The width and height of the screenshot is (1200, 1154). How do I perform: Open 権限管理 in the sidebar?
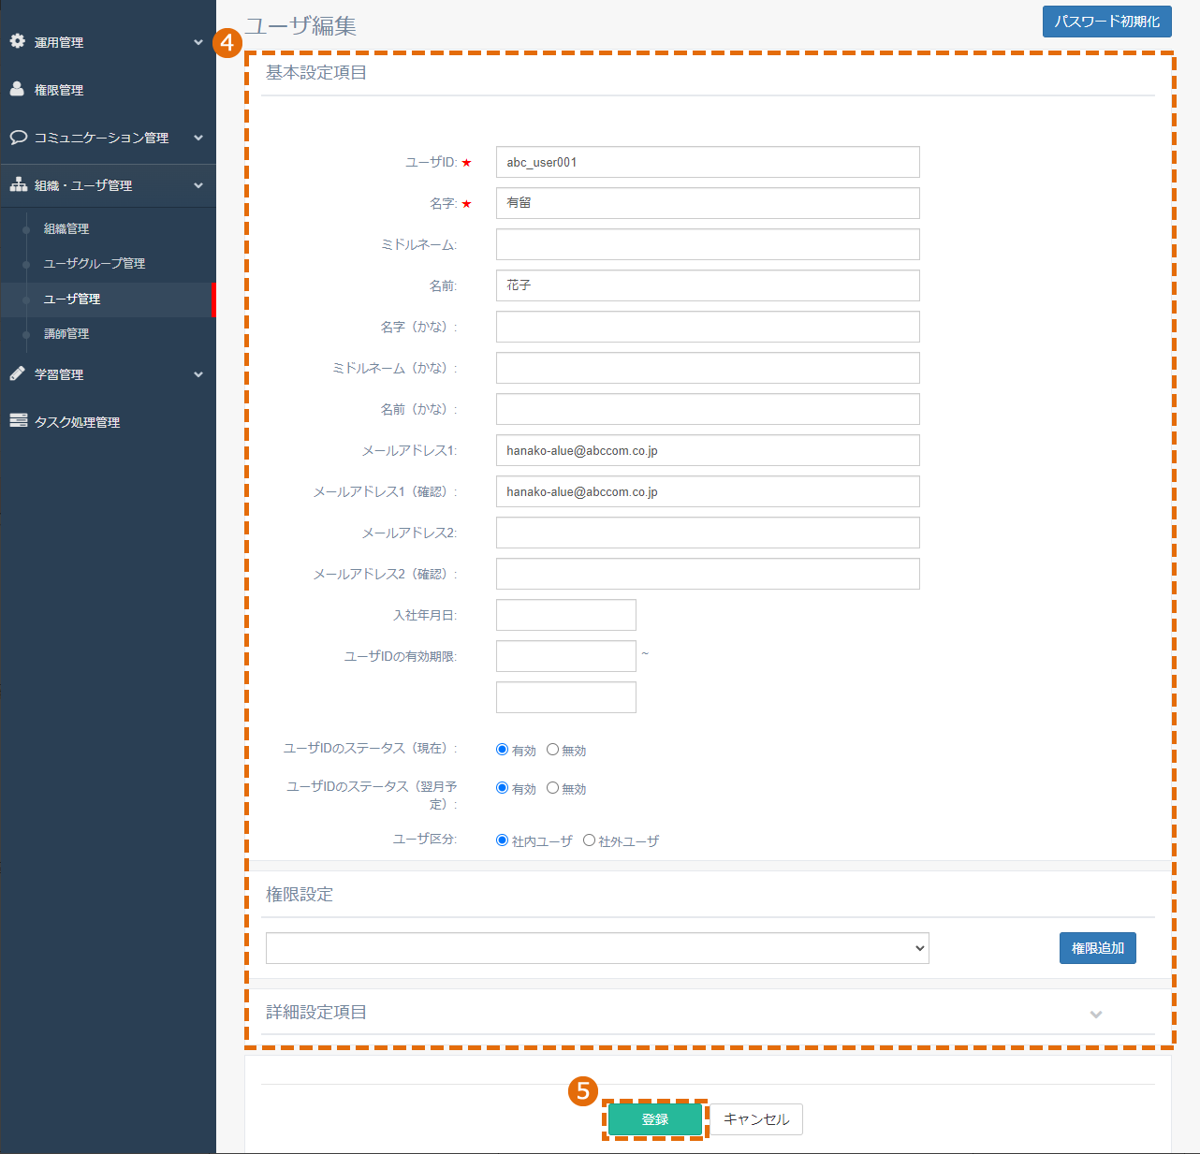59,90
